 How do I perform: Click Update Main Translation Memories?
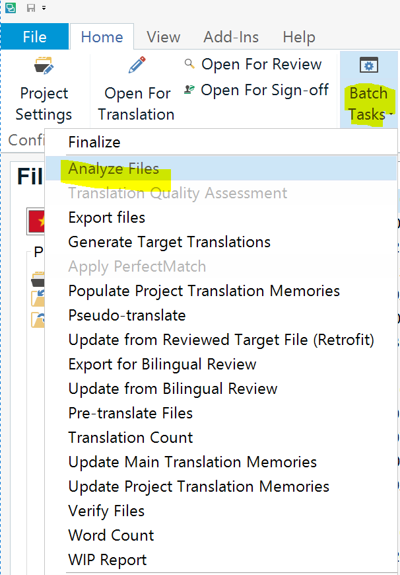coord(193,462)
